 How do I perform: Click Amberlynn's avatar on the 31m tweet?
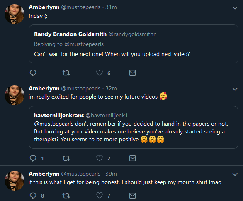click(x=15, y=14)
